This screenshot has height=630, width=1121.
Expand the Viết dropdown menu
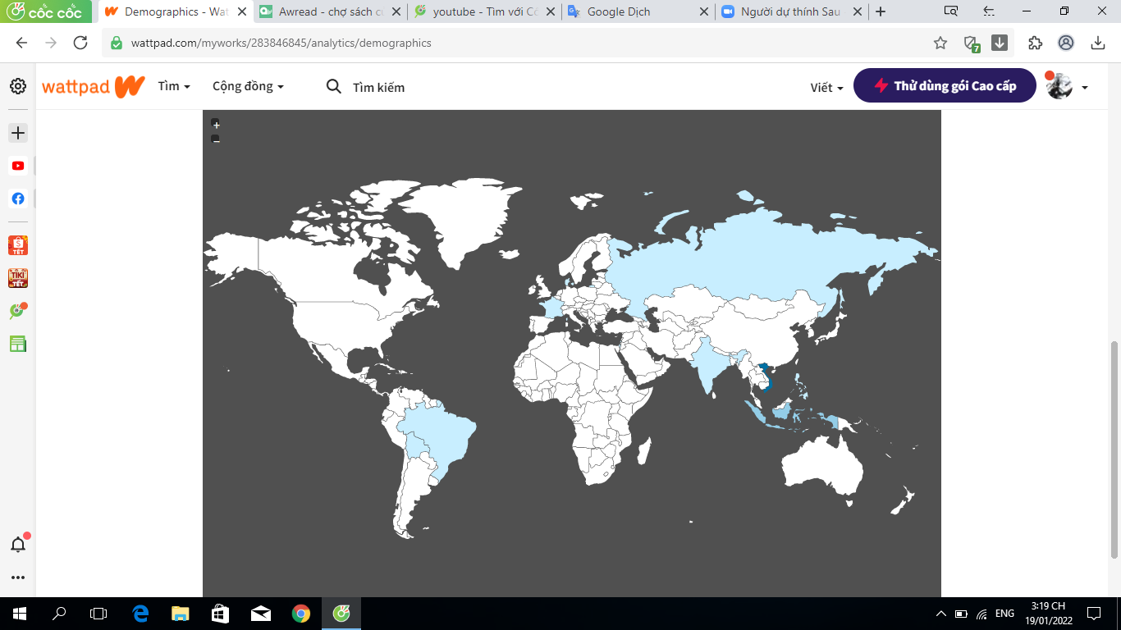(826, 88)
